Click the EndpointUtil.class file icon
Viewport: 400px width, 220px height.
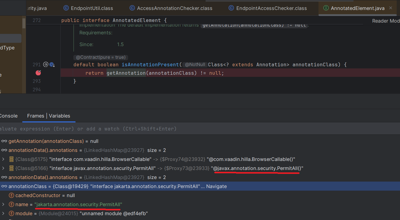pos(66,8)
